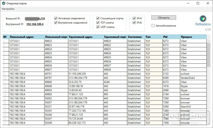
Task: Maximize the Открытые порты window
Action: [198, 3]
